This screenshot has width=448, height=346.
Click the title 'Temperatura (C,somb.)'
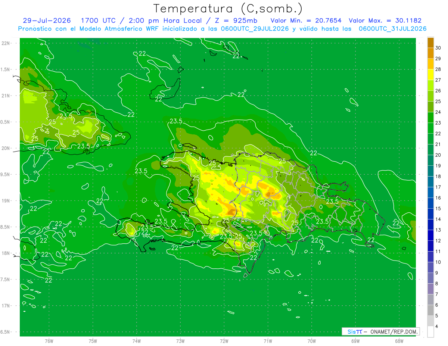[228, 9]
